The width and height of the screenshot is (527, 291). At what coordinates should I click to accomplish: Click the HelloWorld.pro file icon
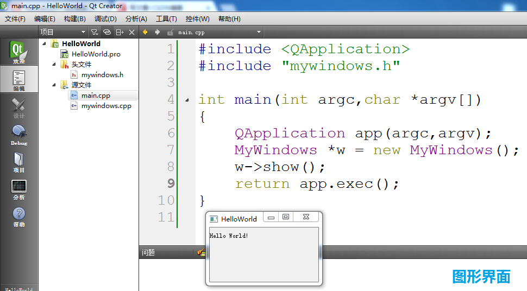[65, 54]
